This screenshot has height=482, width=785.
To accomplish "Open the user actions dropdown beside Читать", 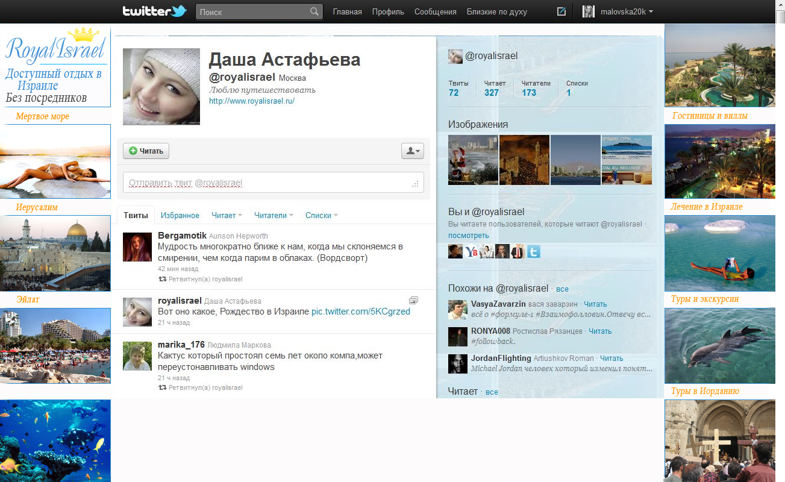I will pyautogui.click(x=413, y=151).
